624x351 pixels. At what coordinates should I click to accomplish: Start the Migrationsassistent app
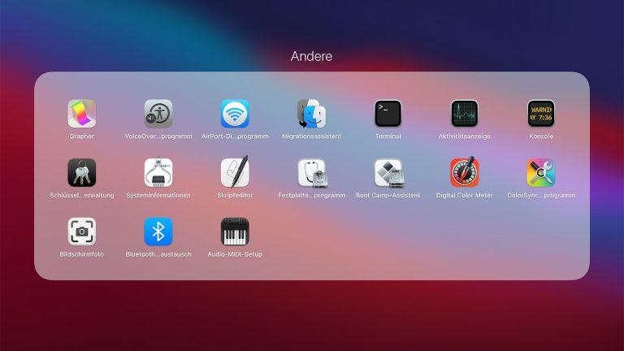tap(311, 114)
